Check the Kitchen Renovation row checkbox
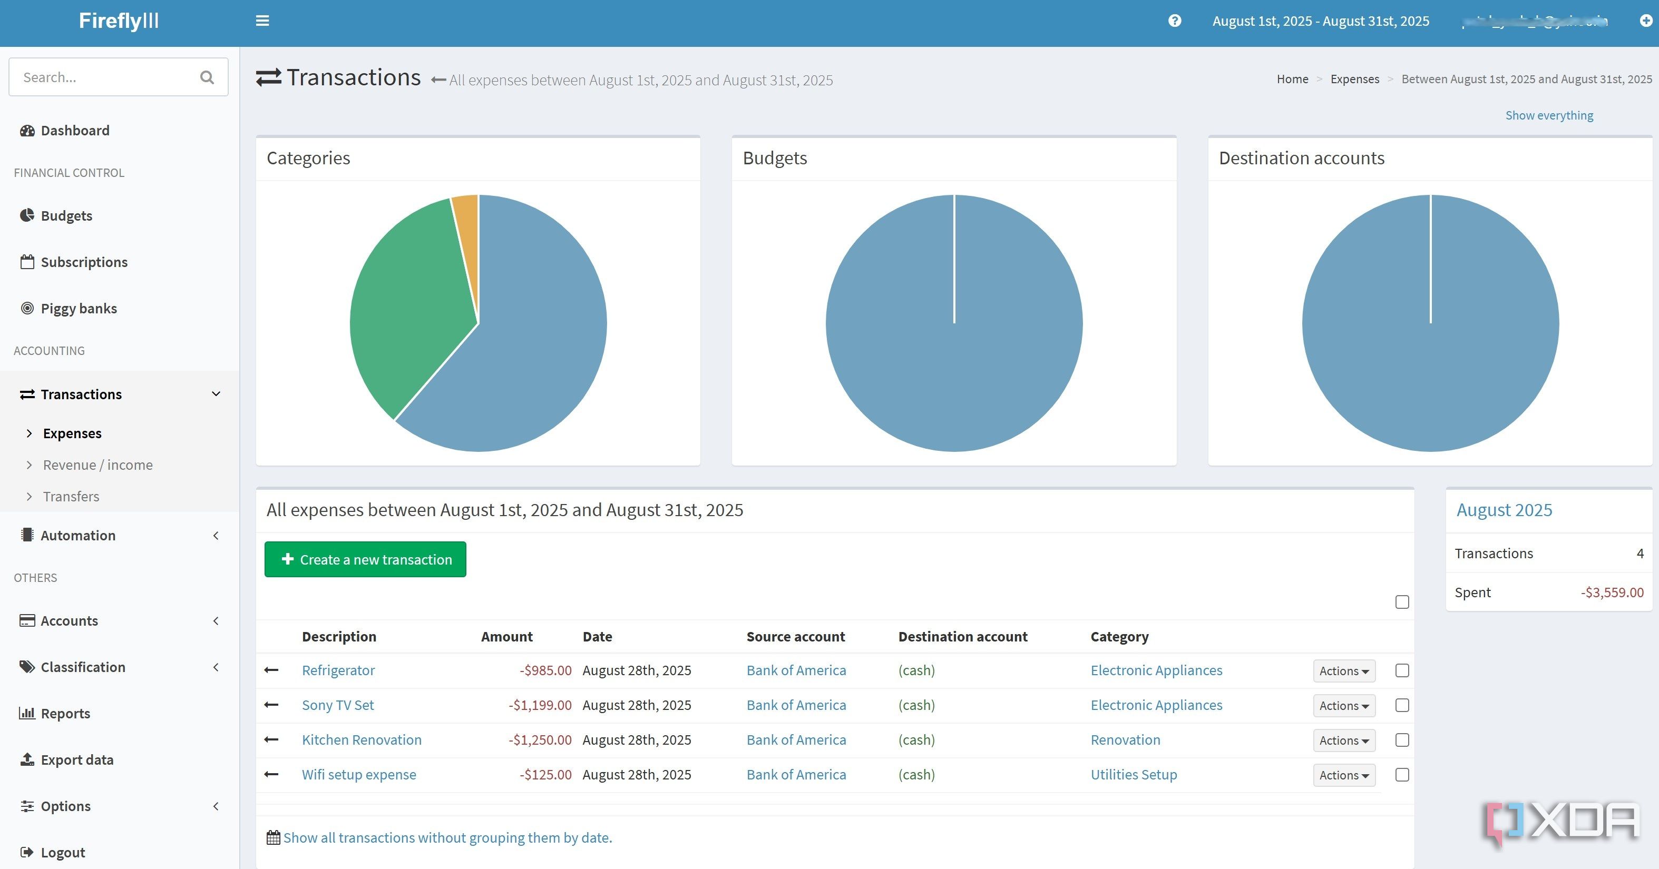The width and height of the screenshot is (1659, 869). 1402,739
